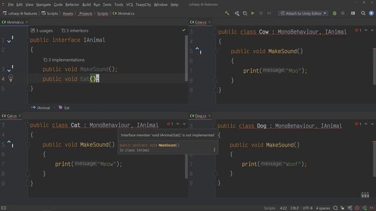Run with the green play button
Image resolution: width=376 pixels, height=211 pixels.
(x=253, y=13)
